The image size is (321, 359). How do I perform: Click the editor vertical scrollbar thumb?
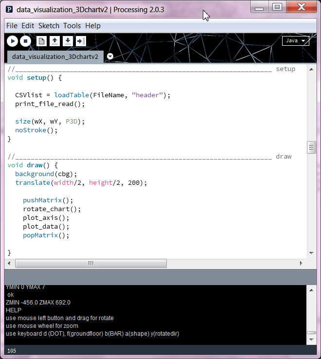tap(311, 147)
